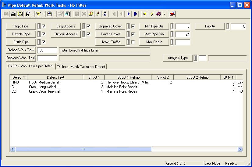Screen dimensions: 252x167
Task: Click the scroll left arrow in the grid
Action: pos(12,149)
